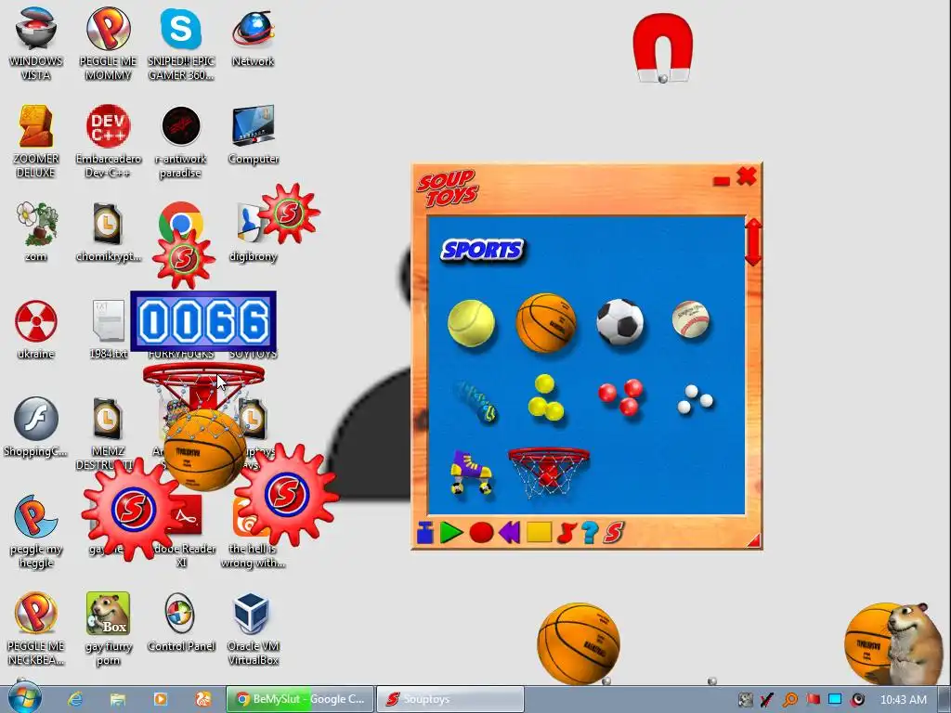The image size is (951, 713).
Task: Select the r-antiwork paradise icon
Action: click(181, 141)
